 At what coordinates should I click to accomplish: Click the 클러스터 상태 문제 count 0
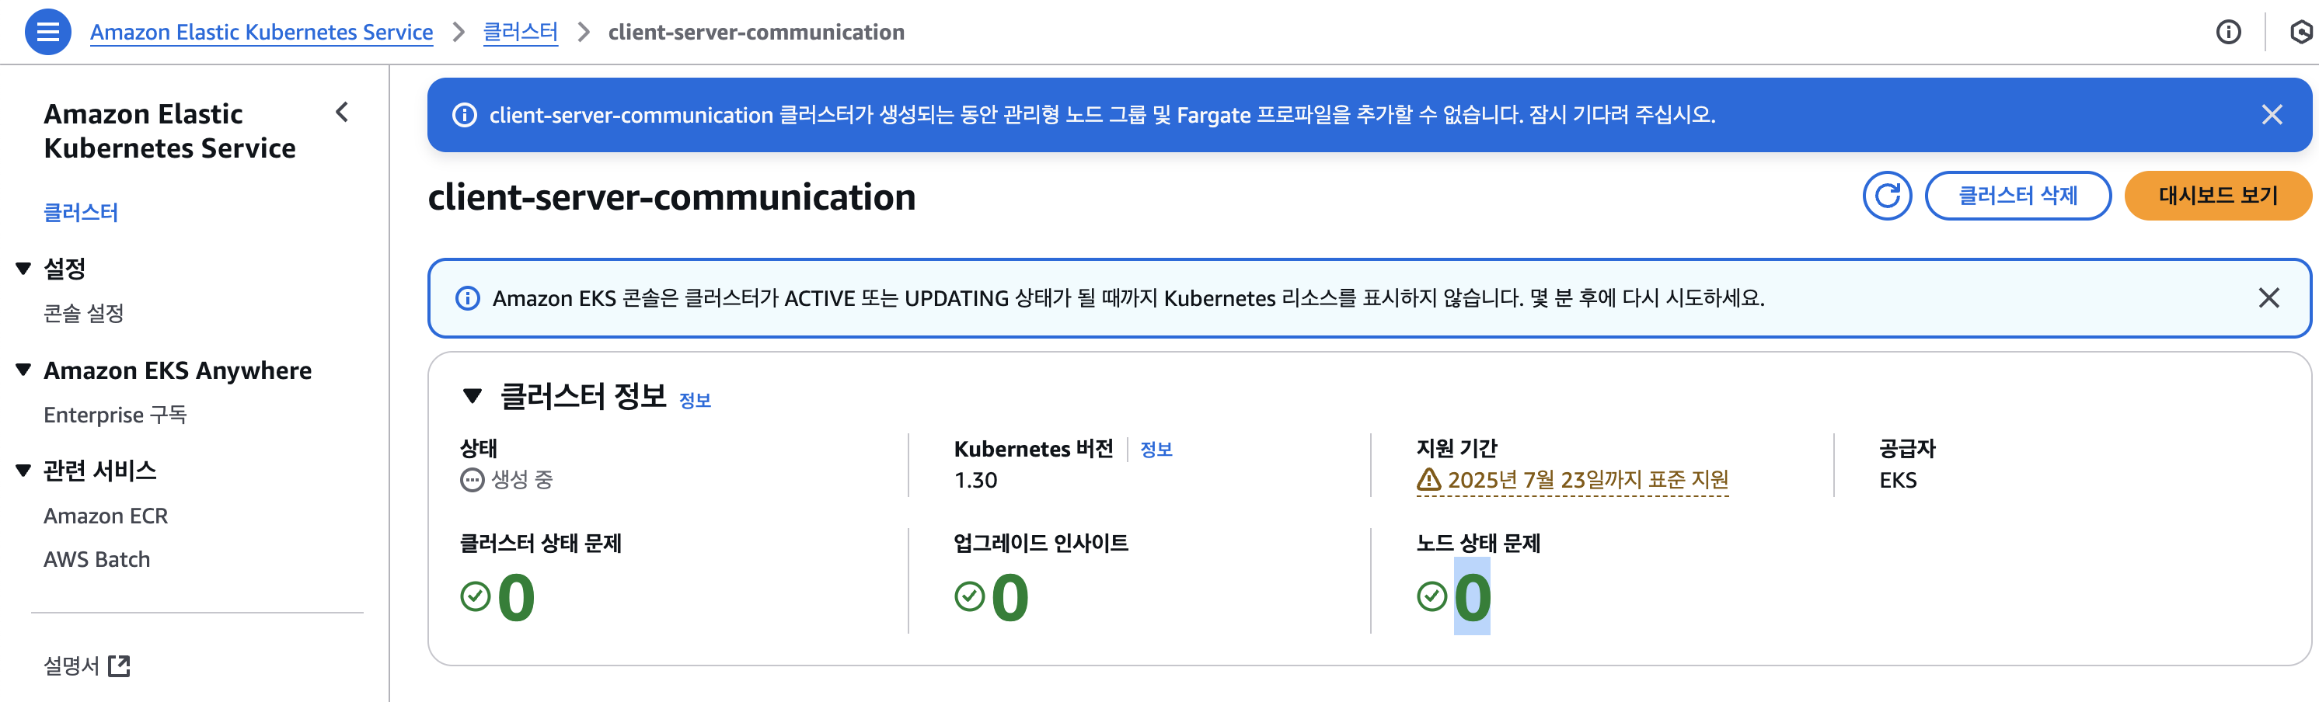pos(516,596)
